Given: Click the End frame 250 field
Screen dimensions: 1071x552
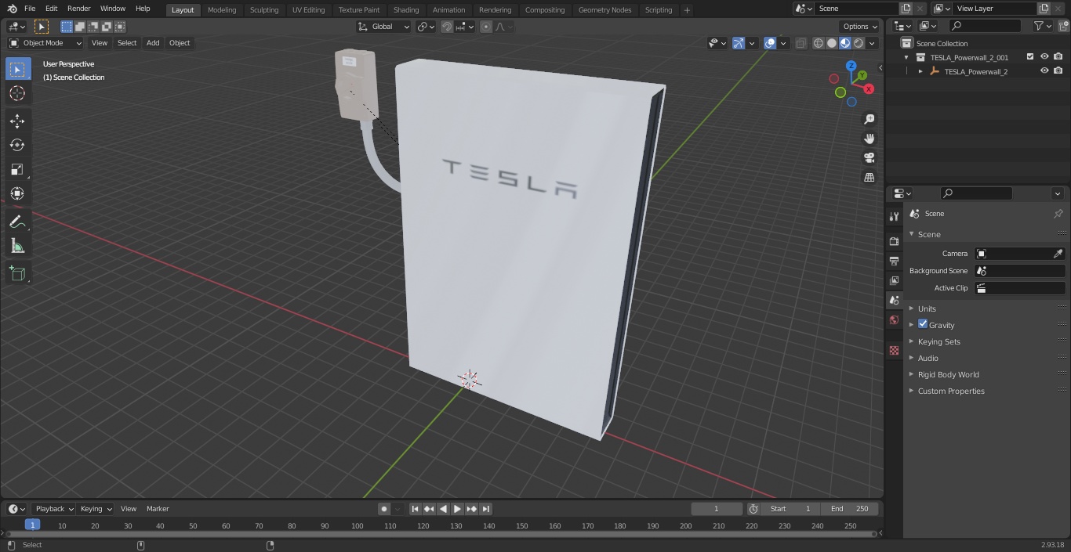Looking at the screenshot, I should [x=849, y=509].
